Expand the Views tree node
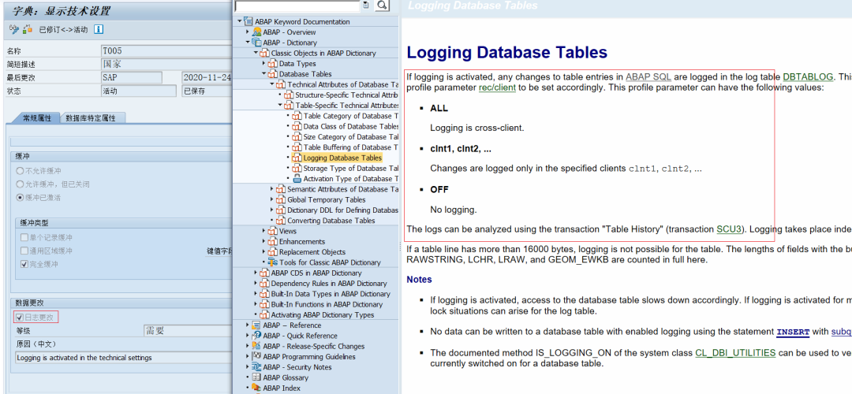 [x=264, y=231]
